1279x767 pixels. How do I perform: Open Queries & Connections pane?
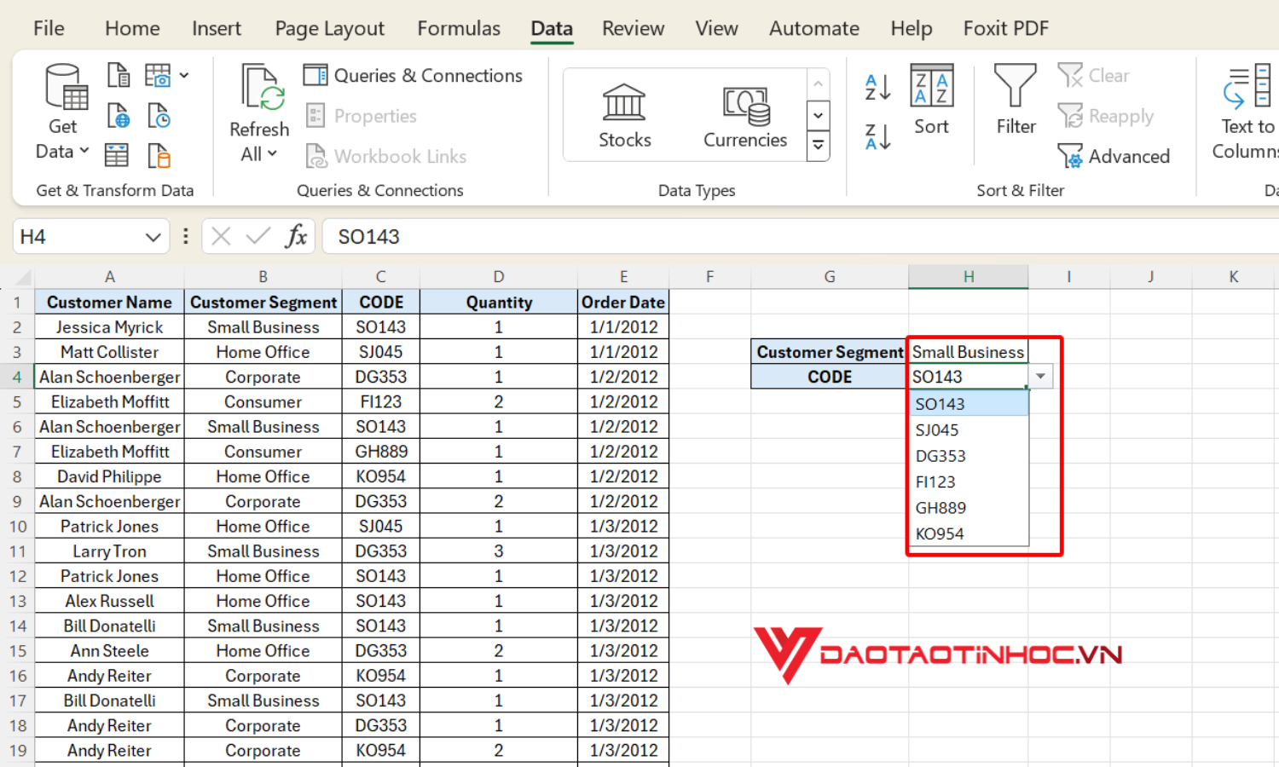[x=414, y=76]
